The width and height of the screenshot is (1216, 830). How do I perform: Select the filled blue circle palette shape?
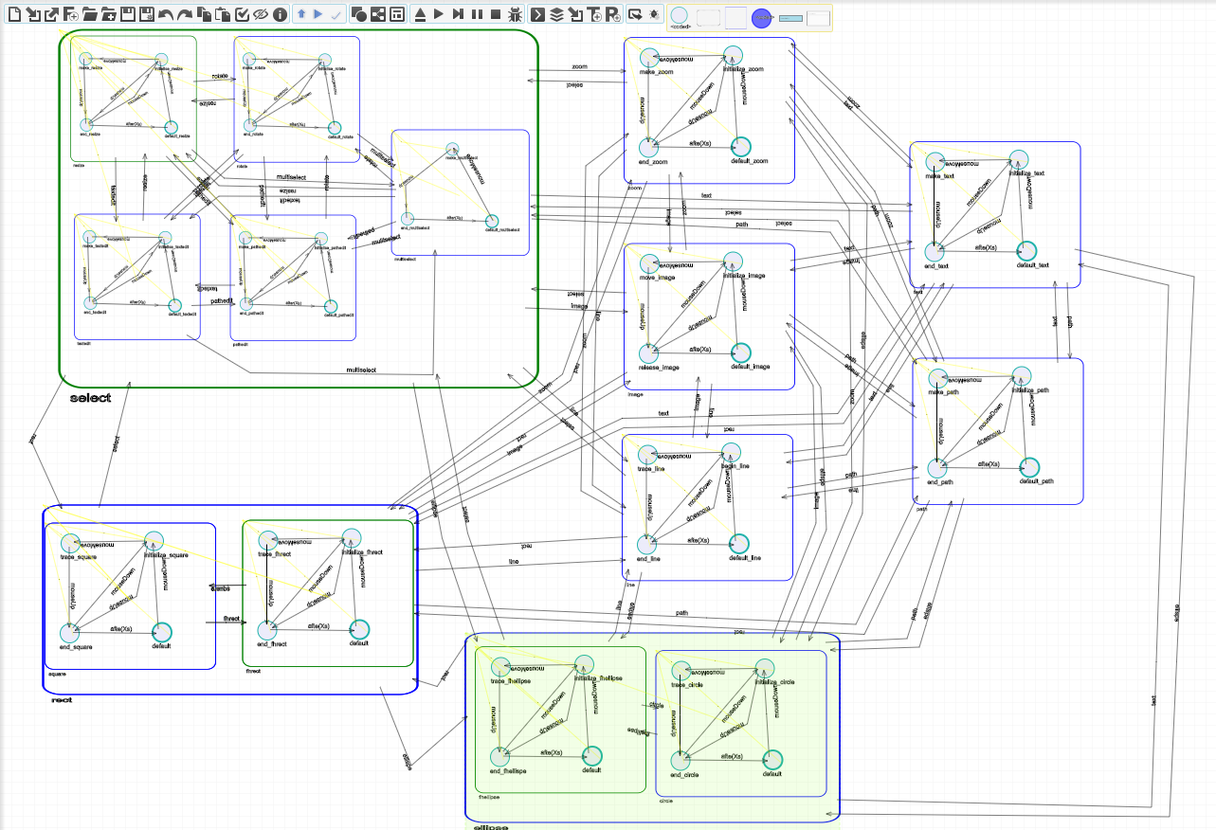point(762,17)
